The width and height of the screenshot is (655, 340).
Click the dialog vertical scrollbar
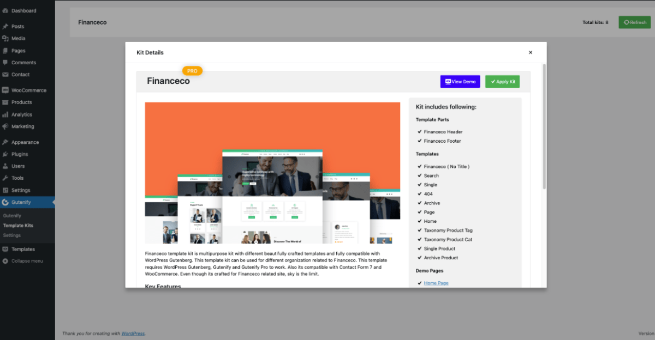coord(544,127)
